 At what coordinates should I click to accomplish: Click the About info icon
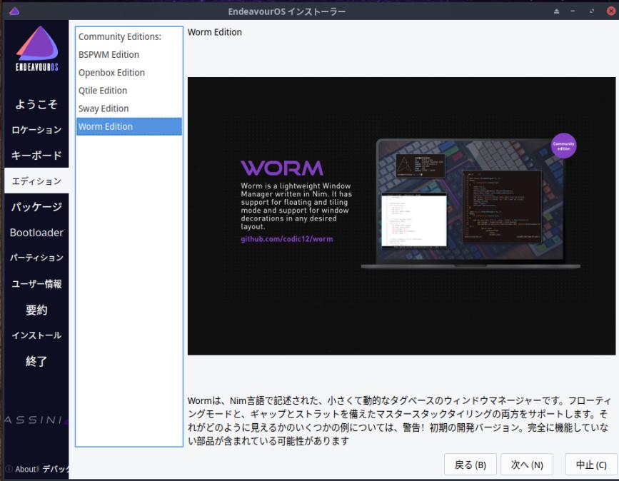tap(9, 469)
